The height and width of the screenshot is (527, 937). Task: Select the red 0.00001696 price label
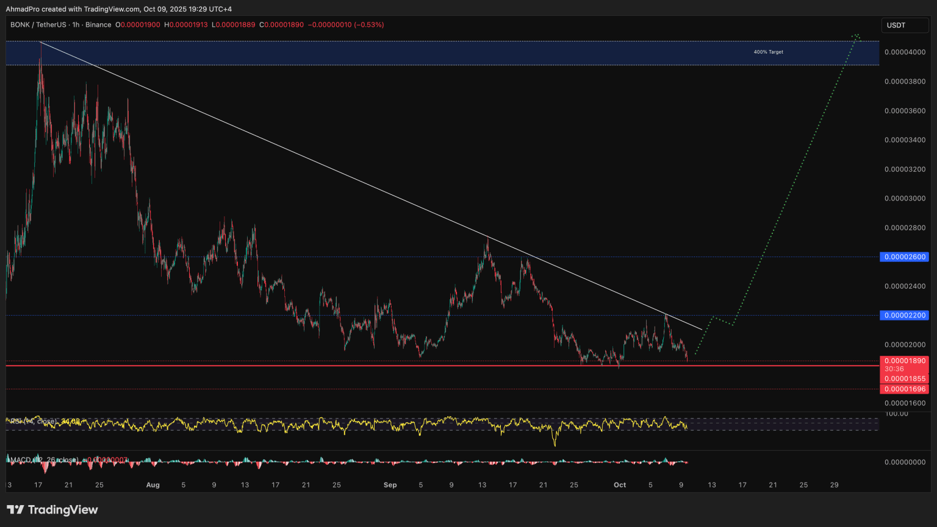click(x=904, y=389)
